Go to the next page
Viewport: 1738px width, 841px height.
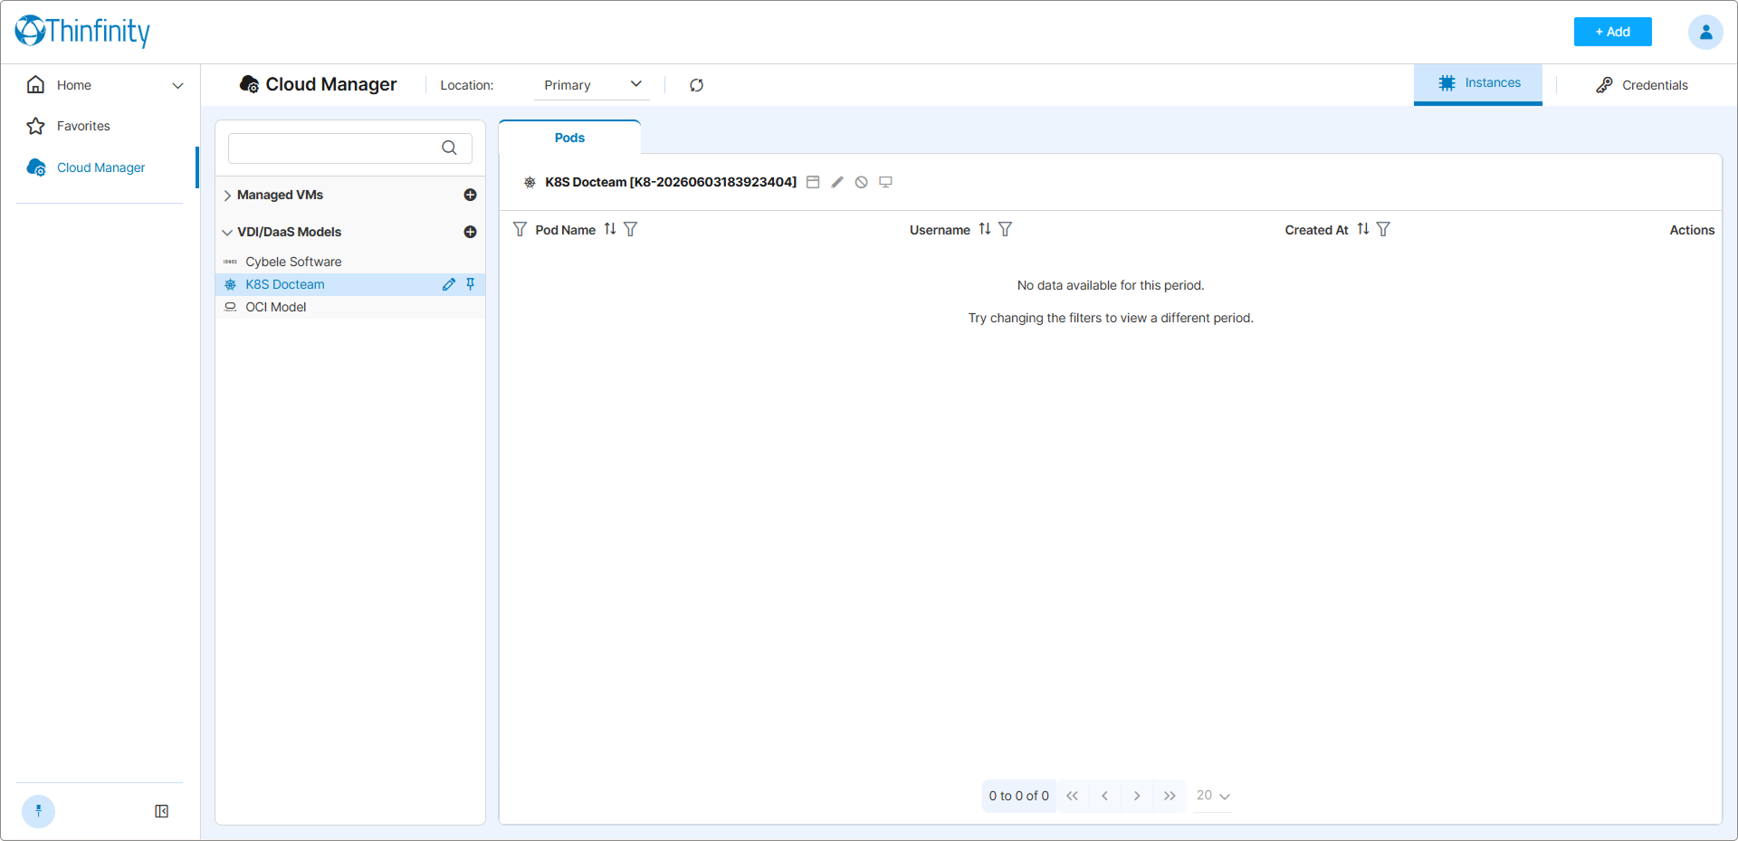pyautogui.click(x=1137, y=796)
